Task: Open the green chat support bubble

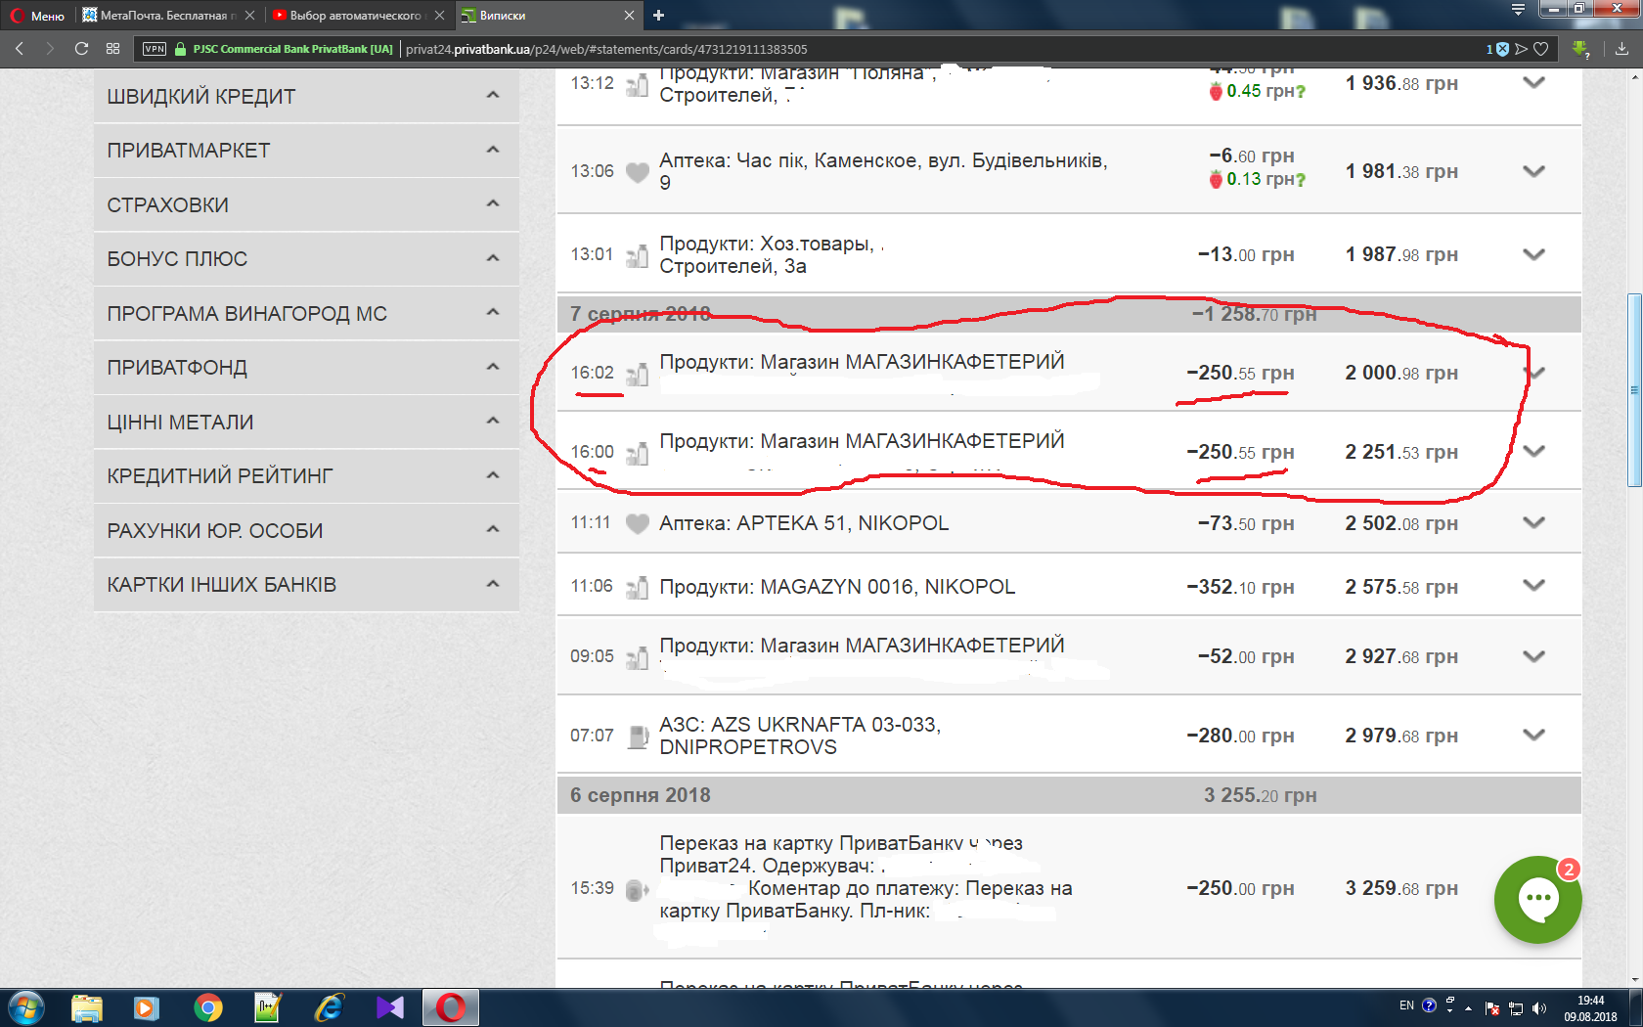Action: pyautogui.click(x=1537, y=899)
